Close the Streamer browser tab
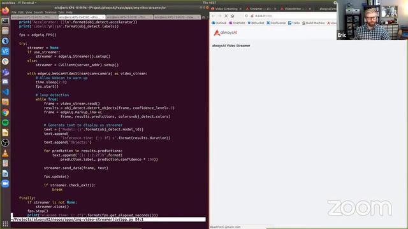 pos(275,9)
